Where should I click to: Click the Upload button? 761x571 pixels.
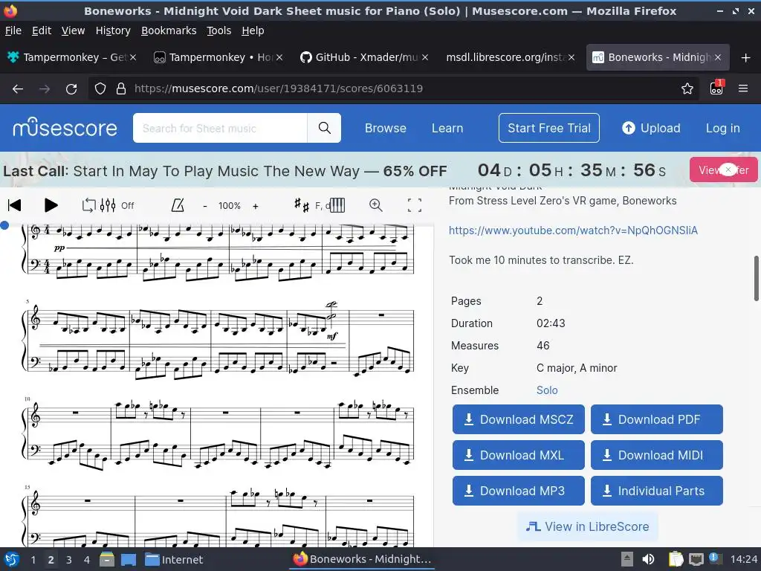click(x=651, y=128)
